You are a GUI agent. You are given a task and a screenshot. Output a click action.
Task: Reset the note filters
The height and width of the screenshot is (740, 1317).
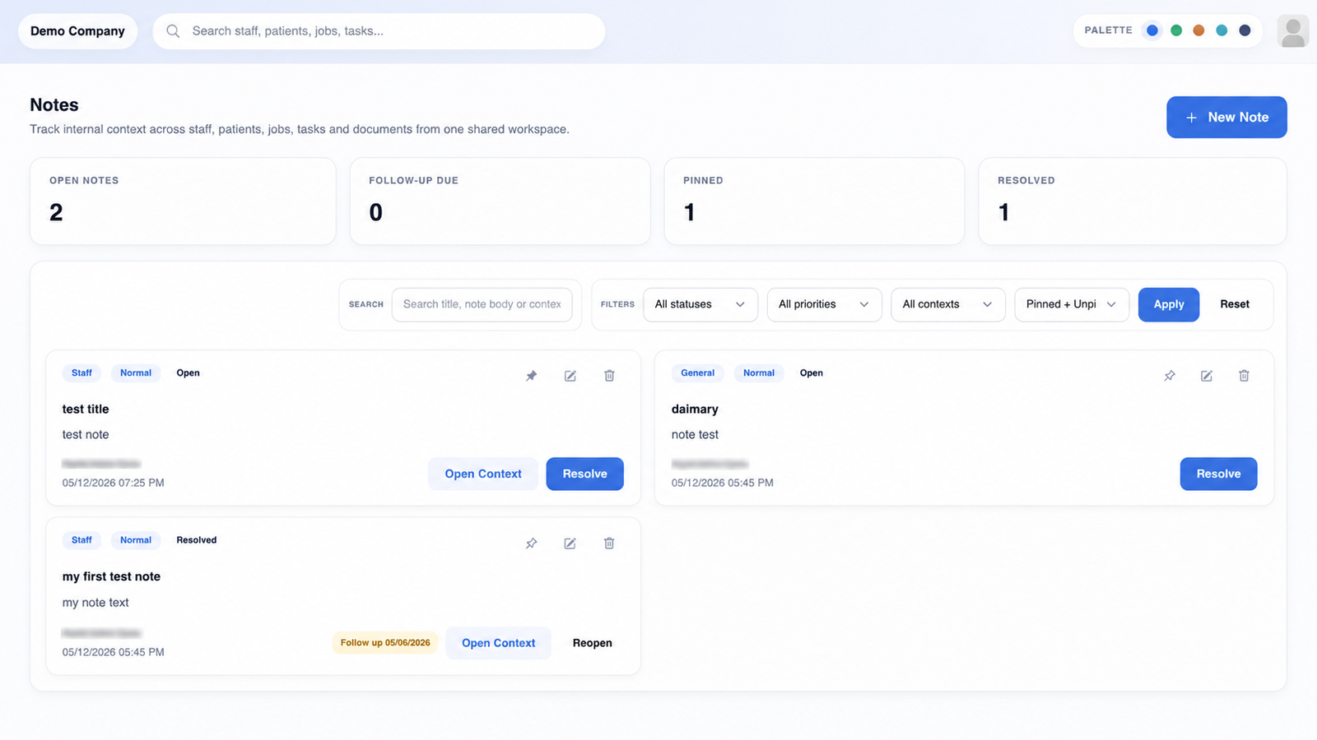(x=1235, y=304)
